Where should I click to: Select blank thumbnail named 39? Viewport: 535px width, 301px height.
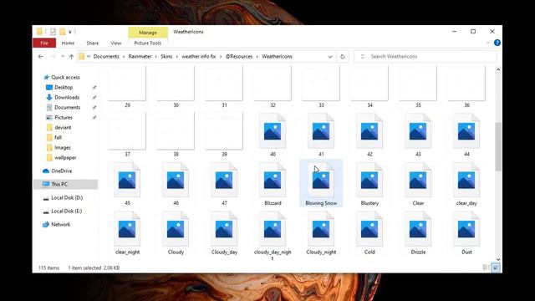click(x=224, y=135)
